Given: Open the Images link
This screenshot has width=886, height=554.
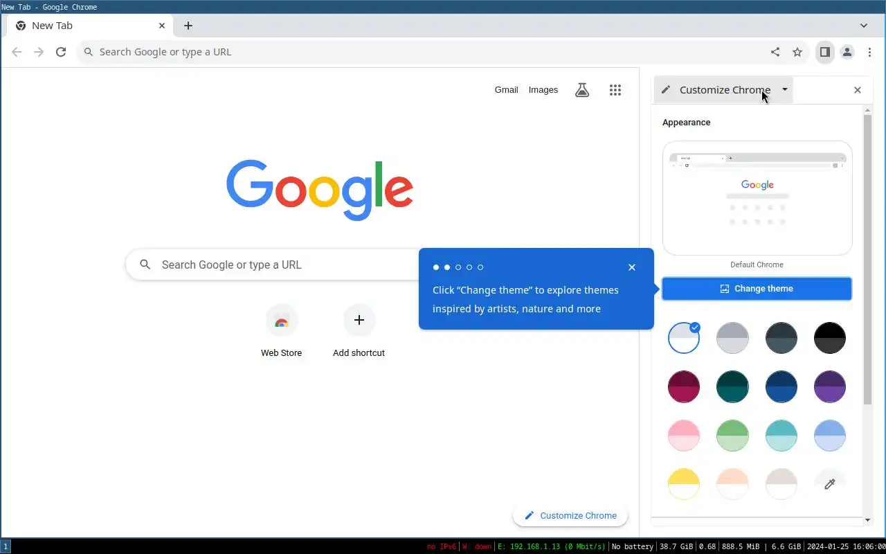Looking at the screenshot, I should [543, 90].
